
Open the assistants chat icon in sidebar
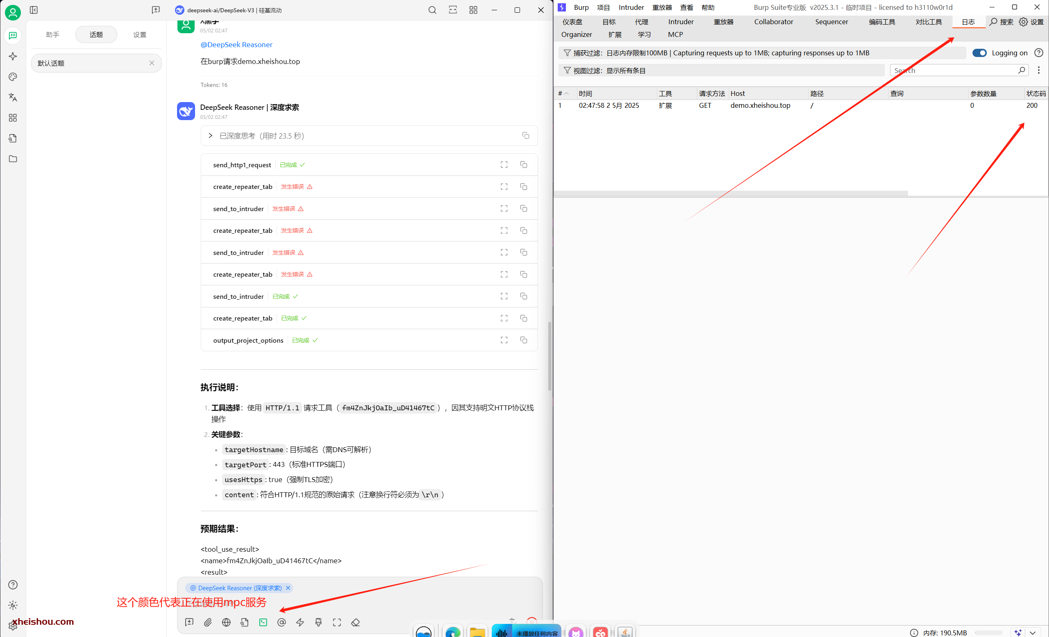tap(13, 36)
